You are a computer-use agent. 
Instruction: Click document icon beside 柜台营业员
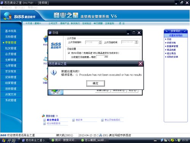44,120
